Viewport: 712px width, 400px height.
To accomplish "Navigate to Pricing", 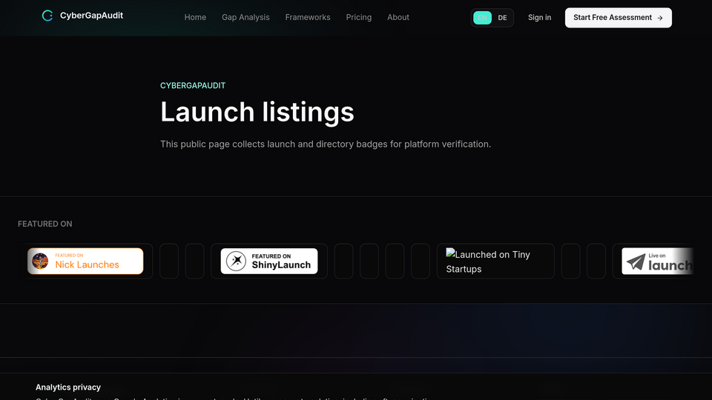I will 359,17.
